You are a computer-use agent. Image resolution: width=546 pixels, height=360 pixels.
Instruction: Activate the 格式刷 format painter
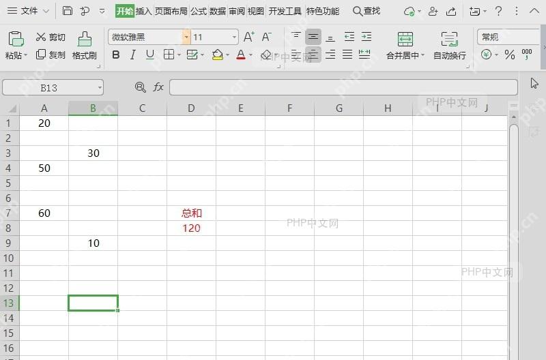[x=84, y=46]
